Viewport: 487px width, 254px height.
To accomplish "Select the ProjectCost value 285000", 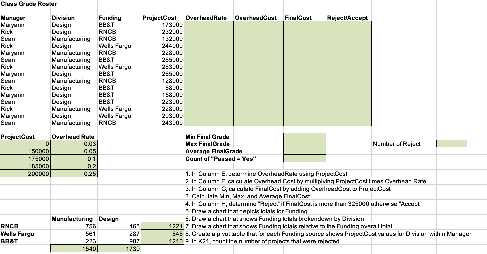I will pos(163,60).
